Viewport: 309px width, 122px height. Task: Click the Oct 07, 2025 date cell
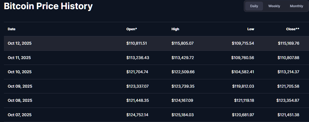[x=20, y=115]
